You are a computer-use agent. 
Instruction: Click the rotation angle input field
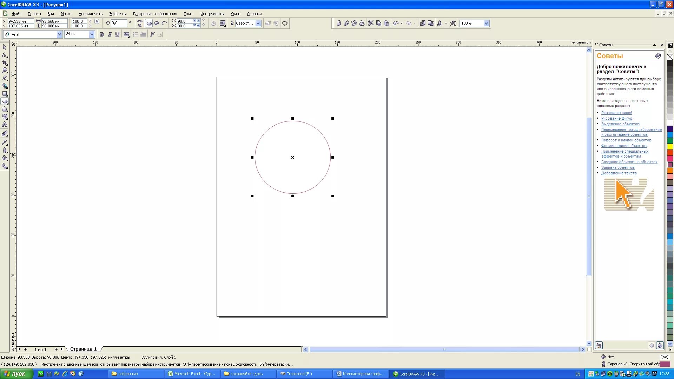click(119, 23)
